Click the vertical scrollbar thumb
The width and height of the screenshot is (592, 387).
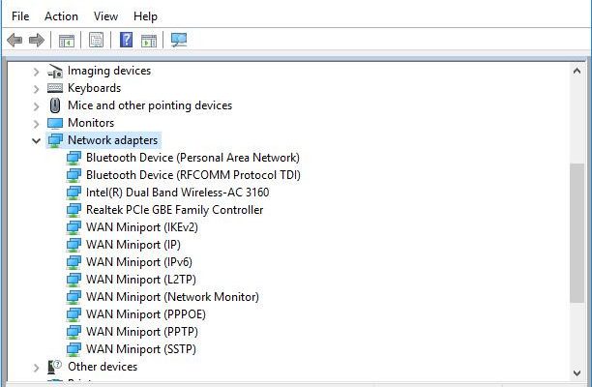click(577, 232)
